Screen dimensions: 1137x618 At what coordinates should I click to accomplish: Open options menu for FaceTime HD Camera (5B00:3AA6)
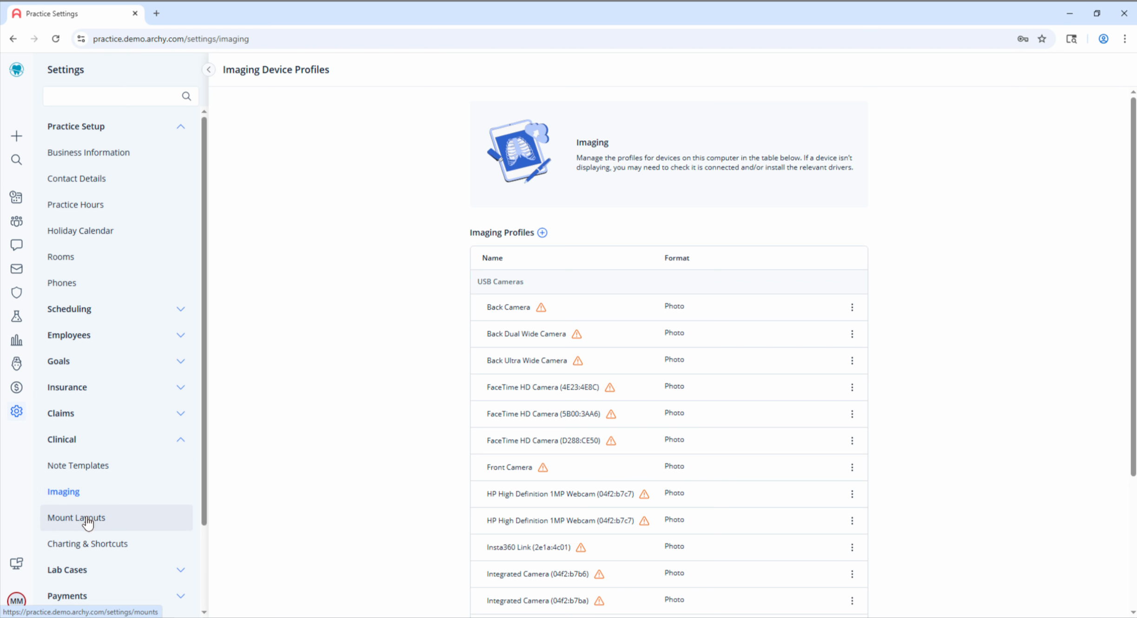[852, 414]
